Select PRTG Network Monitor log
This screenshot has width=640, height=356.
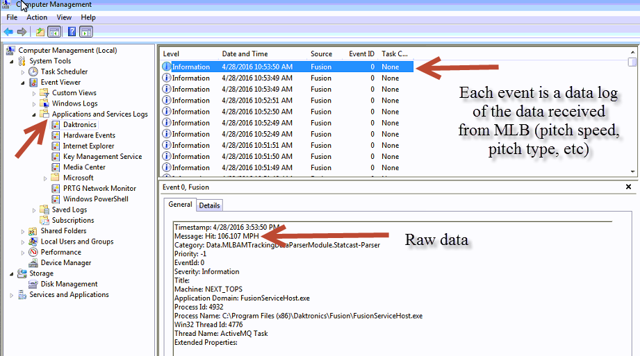(x=99, y=189)
